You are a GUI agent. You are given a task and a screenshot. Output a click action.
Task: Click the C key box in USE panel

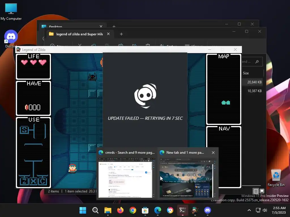[42, 181]
